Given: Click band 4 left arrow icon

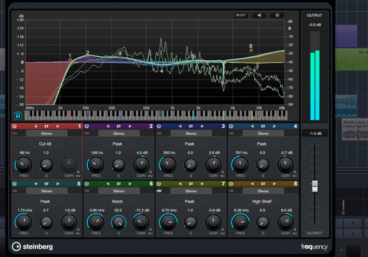Looking at the screenshot, I should click(252, 126).
